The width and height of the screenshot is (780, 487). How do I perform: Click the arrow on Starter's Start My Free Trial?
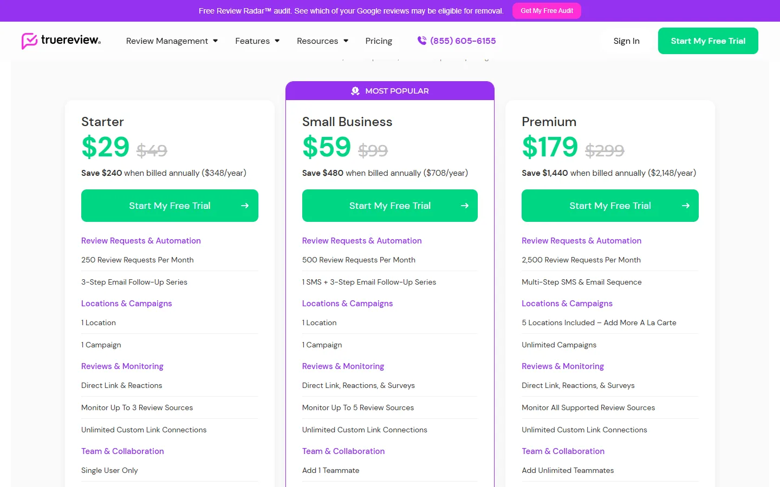click(x=245, y=206)
